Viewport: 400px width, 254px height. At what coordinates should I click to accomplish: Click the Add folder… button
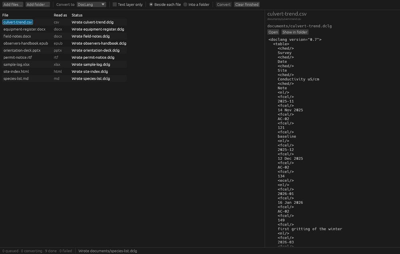38,4
